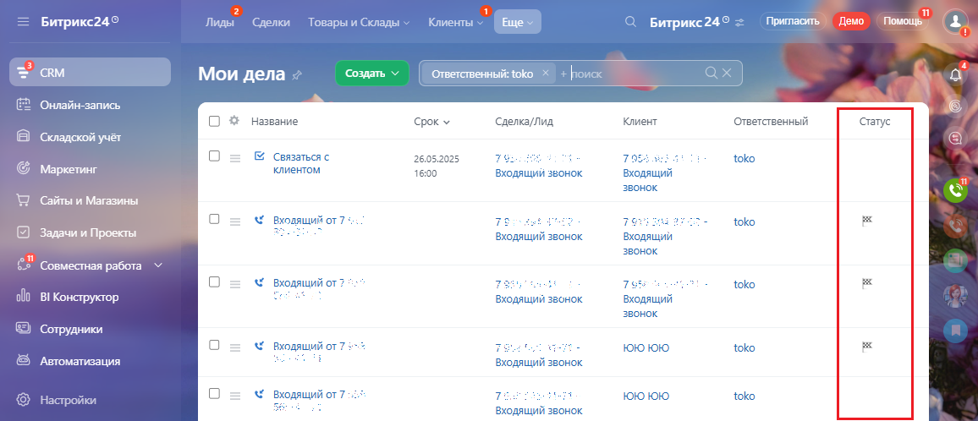Open the chat search bubble icon
This screenshot has height=421, width=978.
click(x=955, y=139)
